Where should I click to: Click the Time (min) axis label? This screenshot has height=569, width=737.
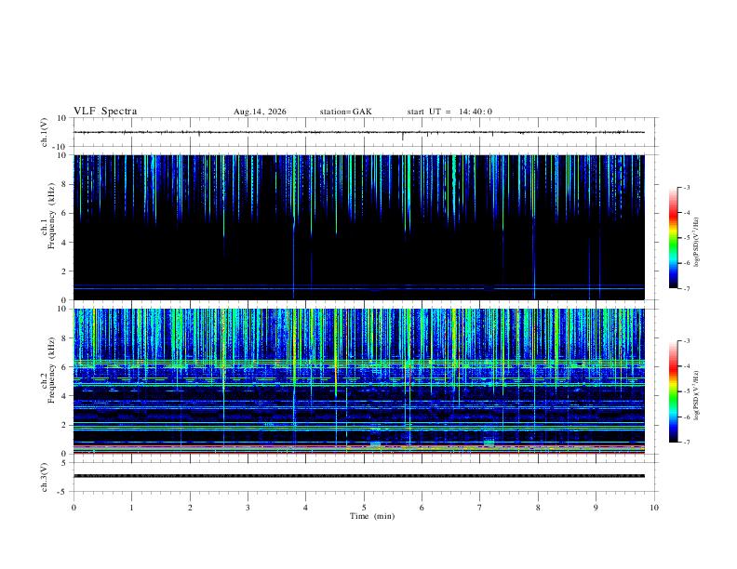(372, 516)
